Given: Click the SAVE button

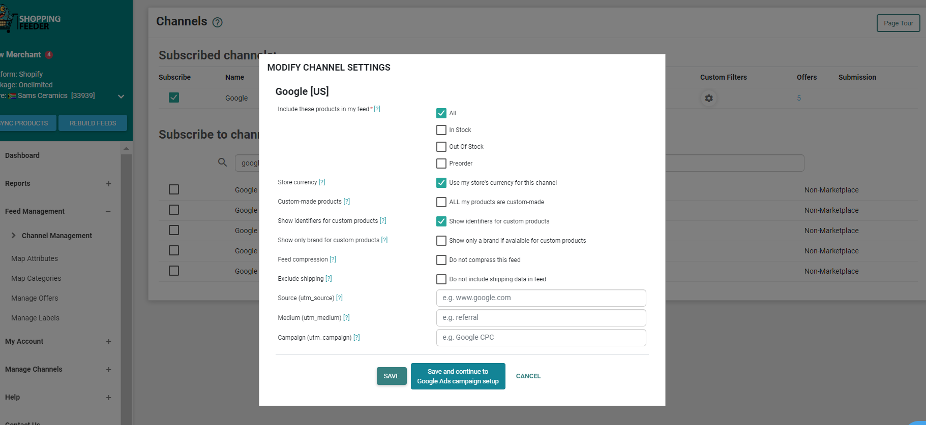Looking at the screenshot, I should click(392, 376).
